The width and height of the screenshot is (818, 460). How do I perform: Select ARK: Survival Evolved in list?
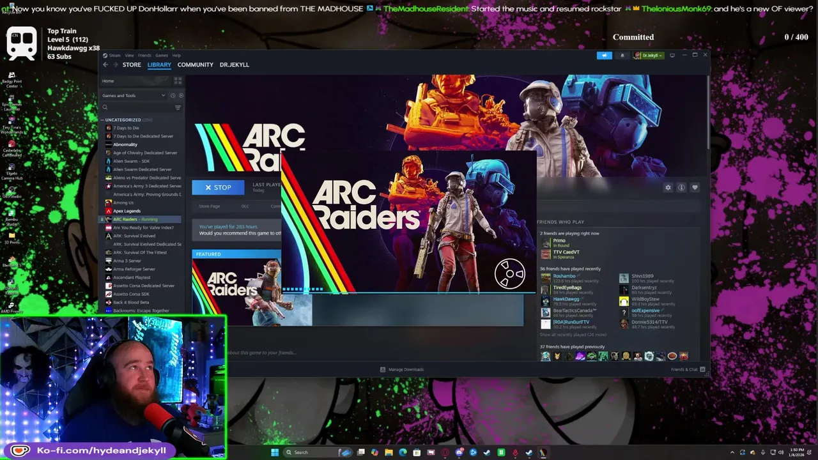point(134,236)
